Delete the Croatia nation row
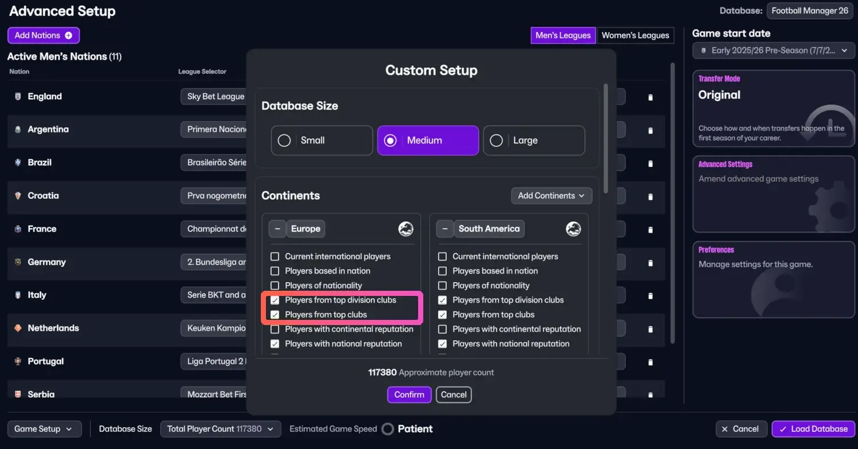Viewport: 858px width, 449px height. click(x=650, y=197)
